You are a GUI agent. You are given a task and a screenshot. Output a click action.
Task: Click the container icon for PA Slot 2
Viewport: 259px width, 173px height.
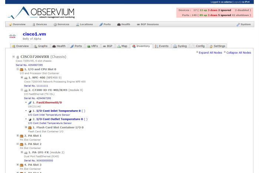click(21, 144)
